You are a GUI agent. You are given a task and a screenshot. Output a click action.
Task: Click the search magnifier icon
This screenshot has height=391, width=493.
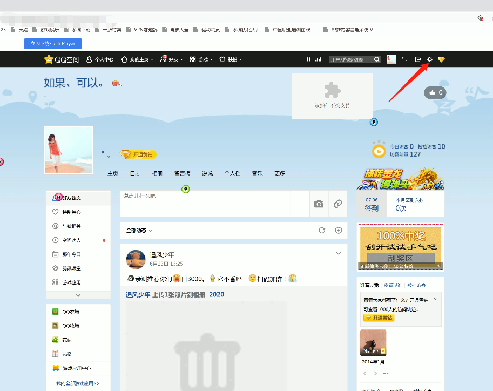click(377, 59)
